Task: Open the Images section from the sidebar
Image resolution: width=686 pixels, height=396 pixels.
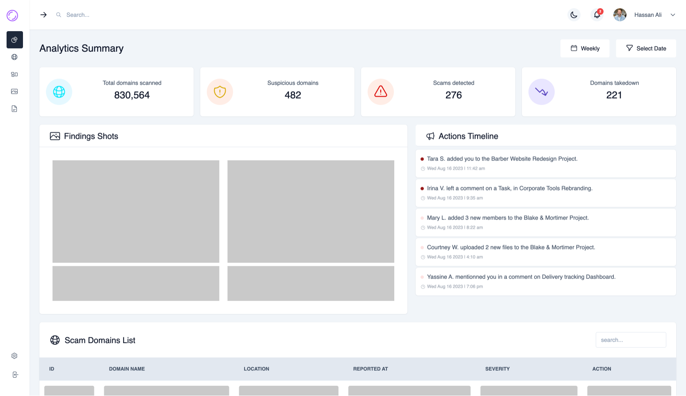Action: (14, 92)
